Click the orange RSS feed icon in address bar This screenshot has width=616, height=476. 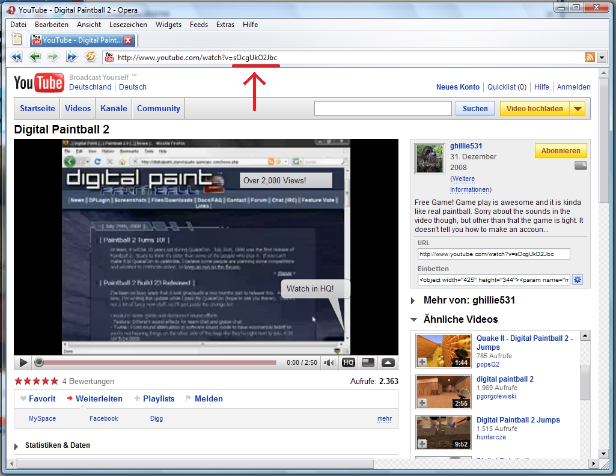(590, 57)
